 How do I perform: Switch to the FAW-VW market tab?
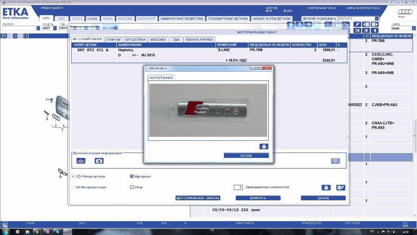[114, 40]
